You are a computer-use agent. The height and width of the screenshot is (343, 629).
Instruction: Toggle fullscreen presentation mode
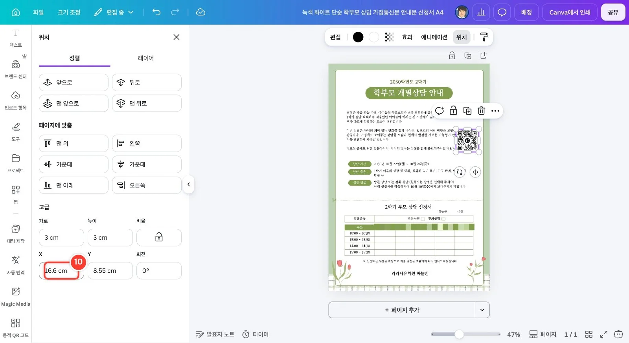tap(603, 334)
